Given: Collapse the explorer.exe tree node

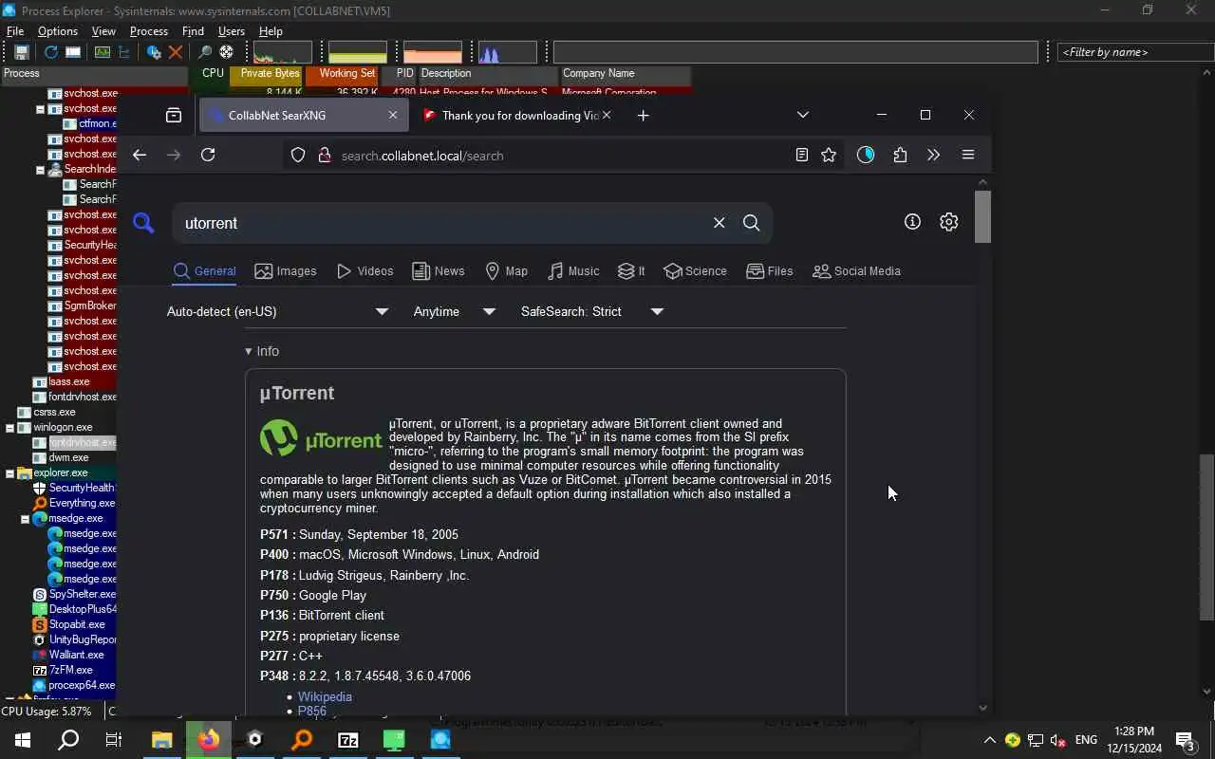Looking at the screenshot, I should 10,472.
